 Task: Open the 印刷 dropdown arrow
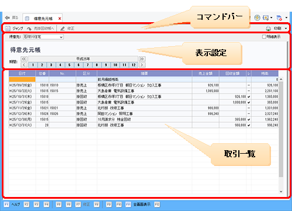click(286, 29)
